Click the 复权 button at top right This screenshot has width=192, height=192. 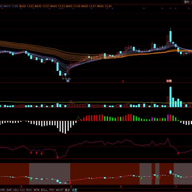[187, 2]
